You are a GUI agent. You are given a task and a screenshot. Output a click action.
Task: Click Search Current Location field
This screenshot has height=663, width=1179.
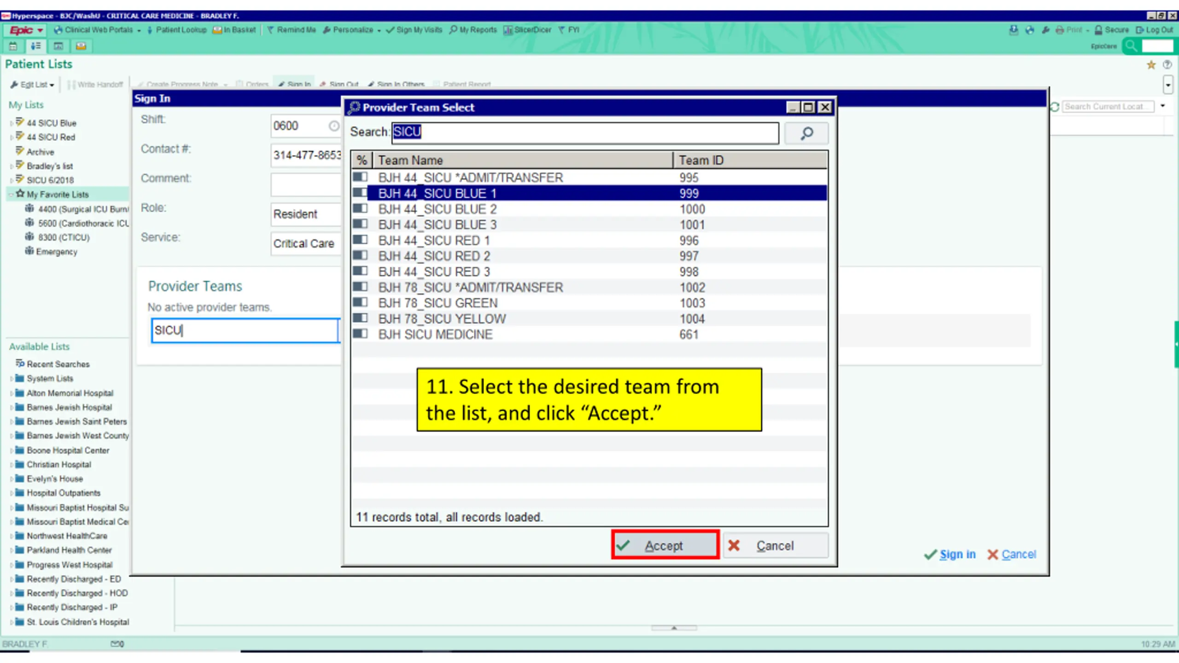click(x=1107, y=106)
